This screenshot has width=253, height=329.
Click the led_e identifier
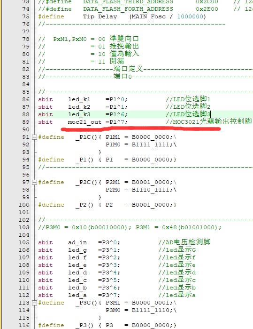(77, 265)
